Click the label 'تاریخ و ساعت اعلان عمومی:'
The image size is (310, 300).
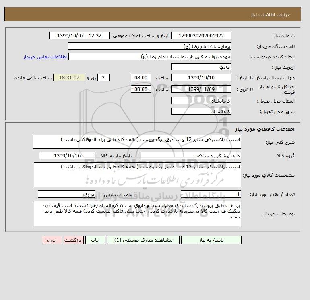(x=141, y=36)
